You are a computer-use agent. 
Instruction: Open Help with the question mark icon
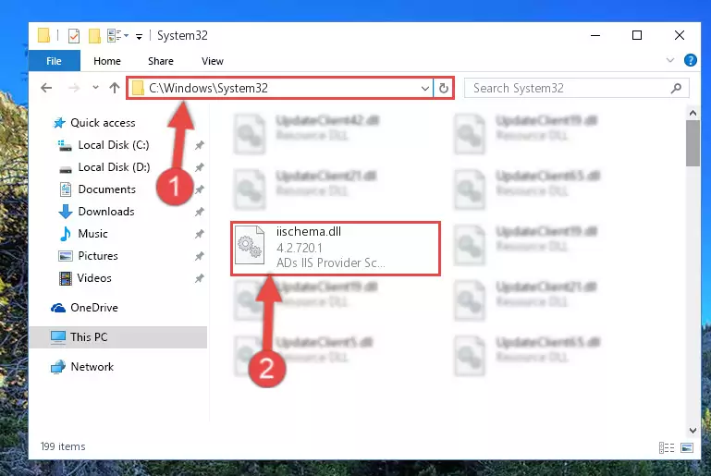[690, 60]
